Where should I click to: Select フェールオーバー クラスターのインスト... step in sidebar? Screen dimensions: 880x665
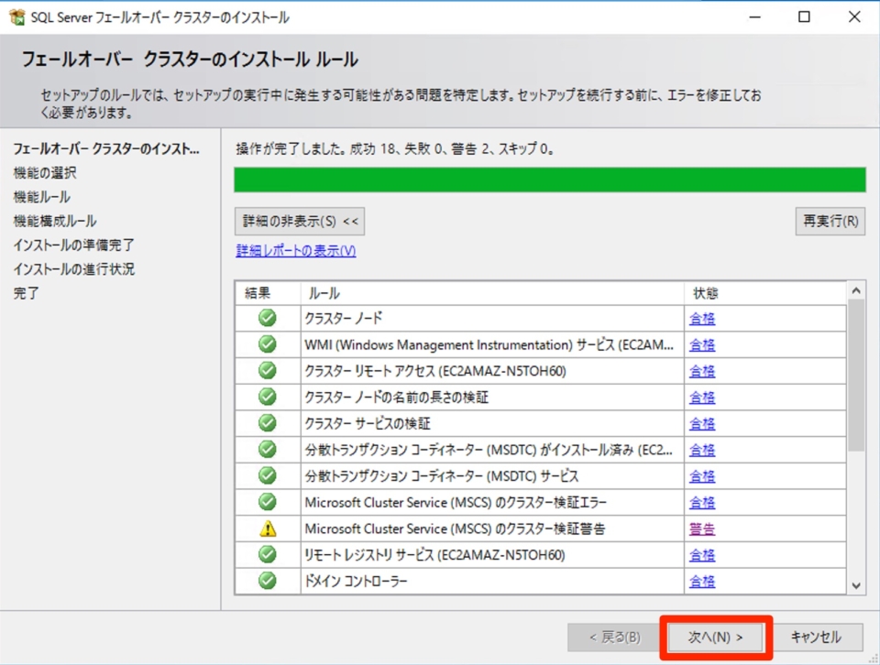point(106,149)
